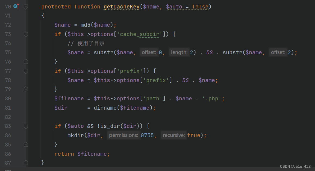
Task: Click the getCacheKey function name
Action: (x=122, y=7)
